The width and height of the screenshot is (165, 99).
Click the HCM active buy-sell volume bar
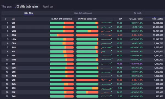tap(62, 39)
